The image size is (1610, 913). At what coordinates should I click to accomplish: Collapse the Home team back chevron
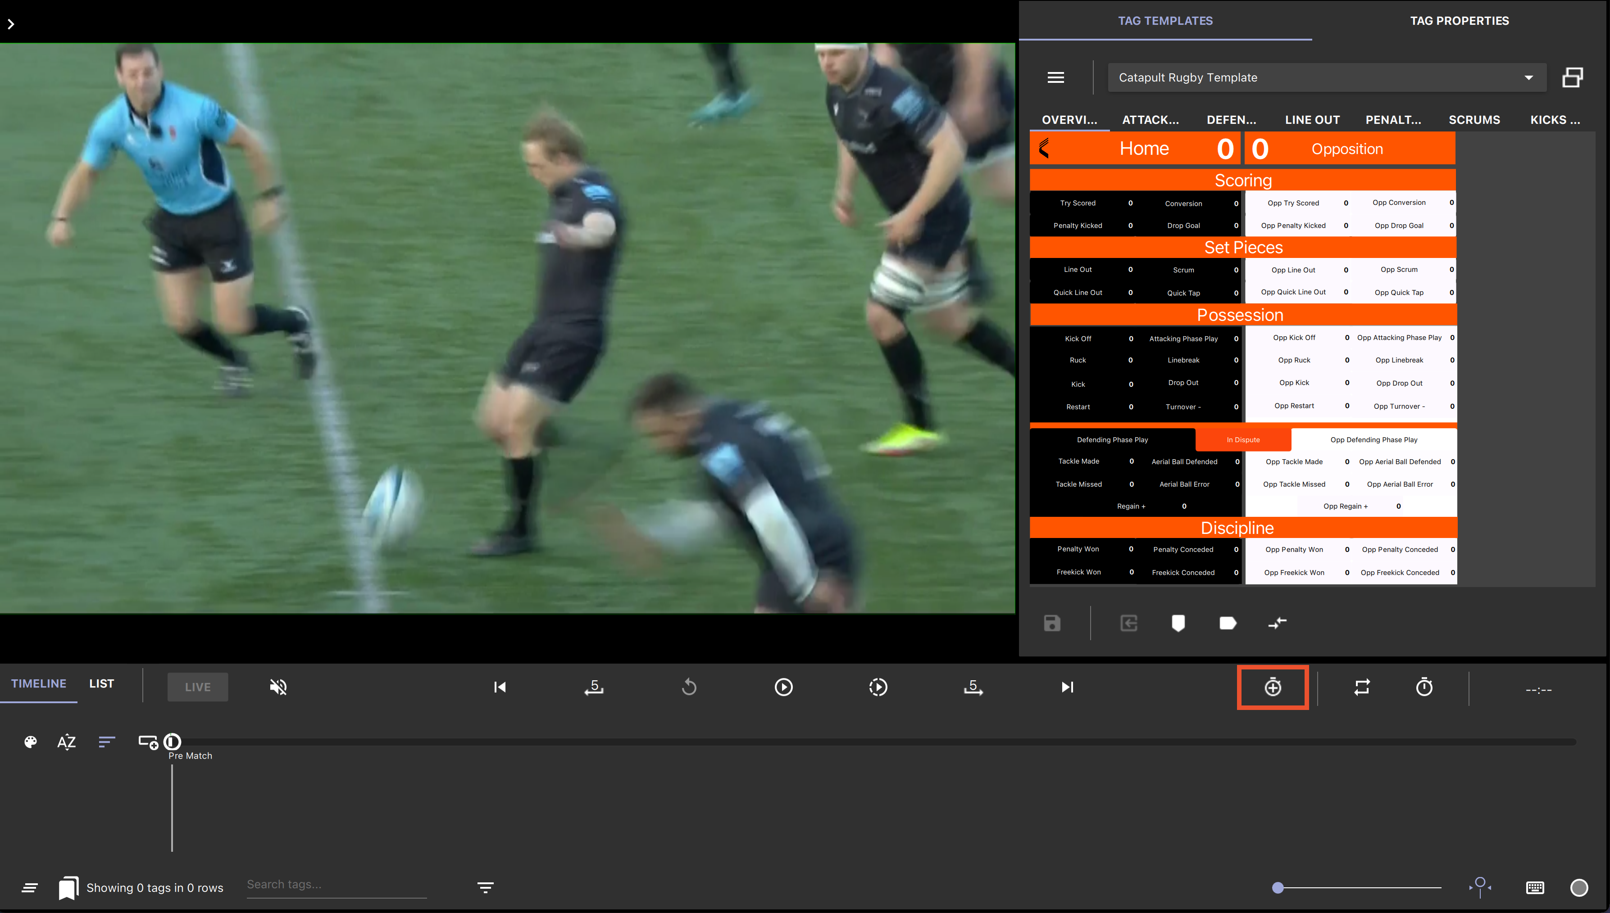tap(1044, 149)
